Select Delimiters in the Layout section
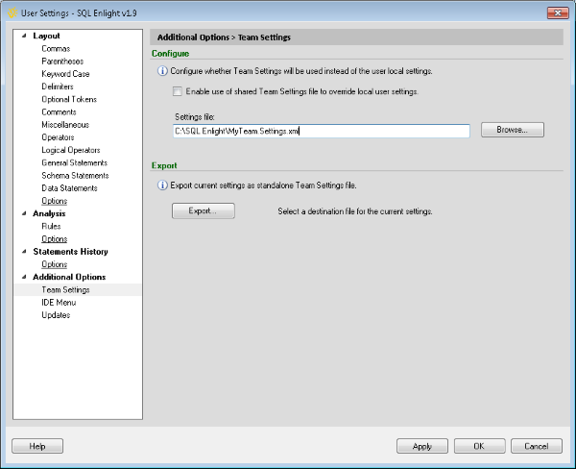 [x=58, y=86]
